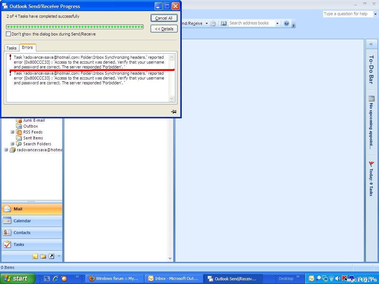This screenshot has width=379, height=284.
Task: Click the Search address books input field
Action: pos(252,23)
